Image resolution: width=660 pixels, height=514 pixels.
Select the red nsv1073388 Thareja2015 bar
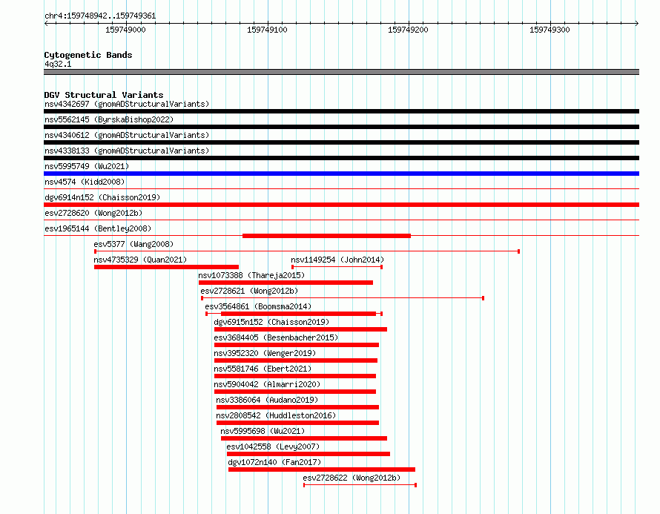[286, 283]
